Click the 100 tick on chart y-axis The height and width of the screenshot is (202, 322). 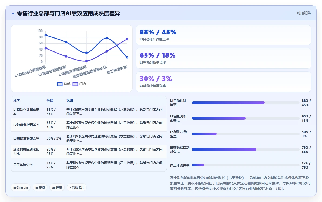coord(40,31)
